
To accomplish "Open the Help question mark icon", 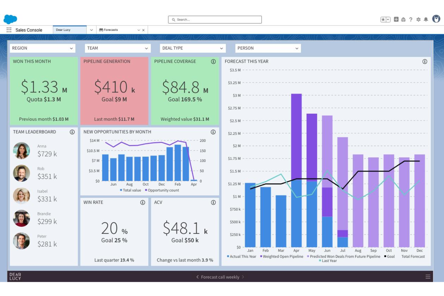I will click(x=411, y=19).
